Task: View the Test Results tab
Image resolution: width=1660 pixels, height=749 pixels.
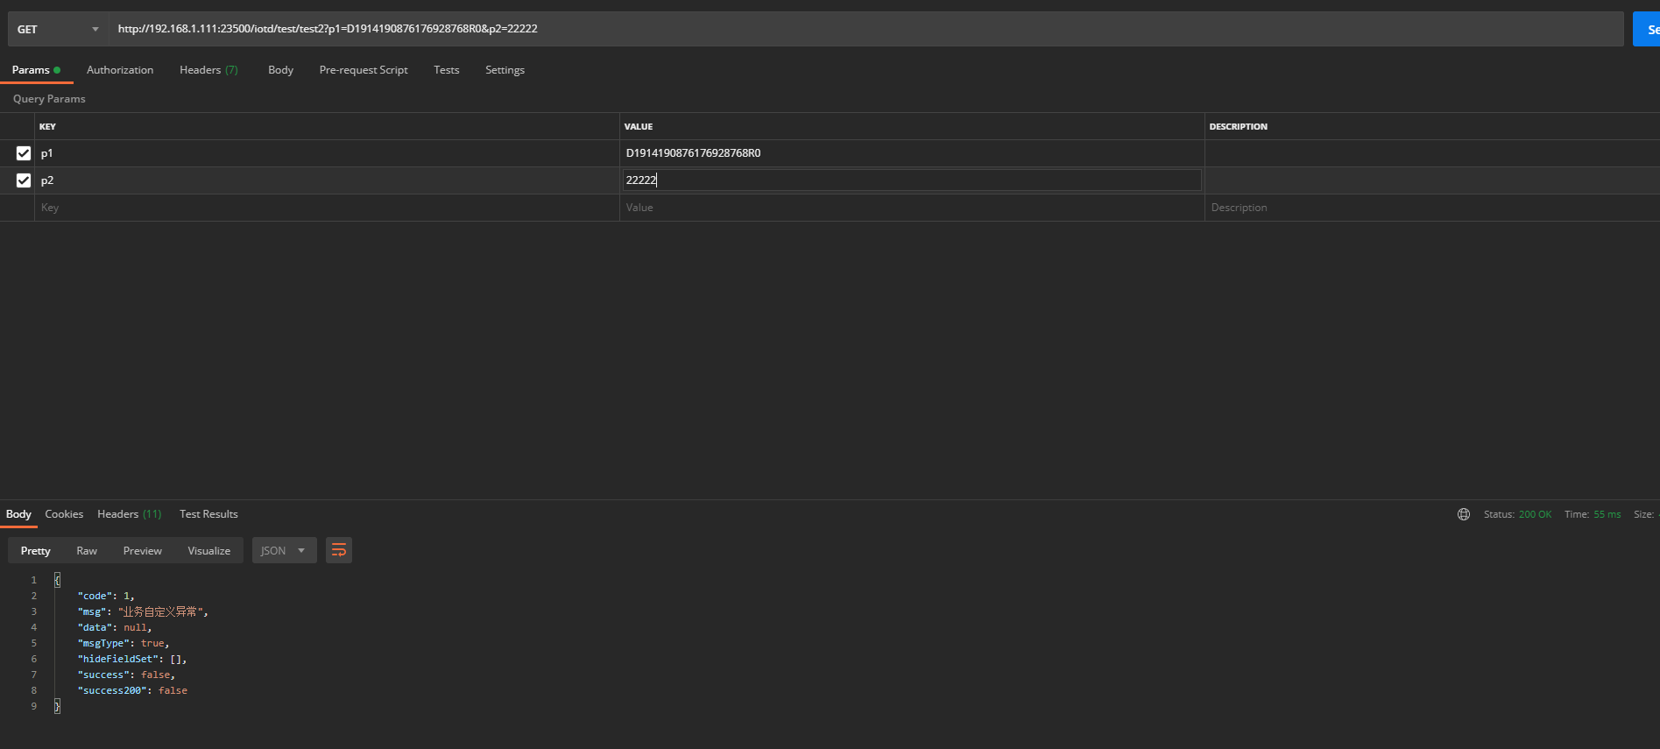Action: coord(208,514)
